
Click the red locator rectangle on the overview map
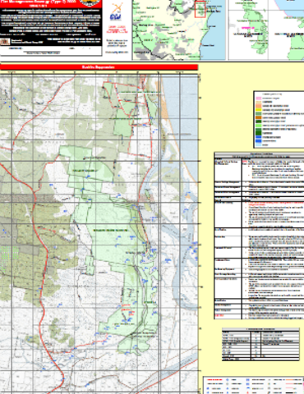[x=200, y=9]
